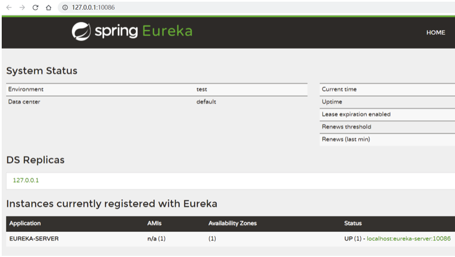Click the site info icon in the address bar
Screen dimensions: 455x257
click(65, 7)
